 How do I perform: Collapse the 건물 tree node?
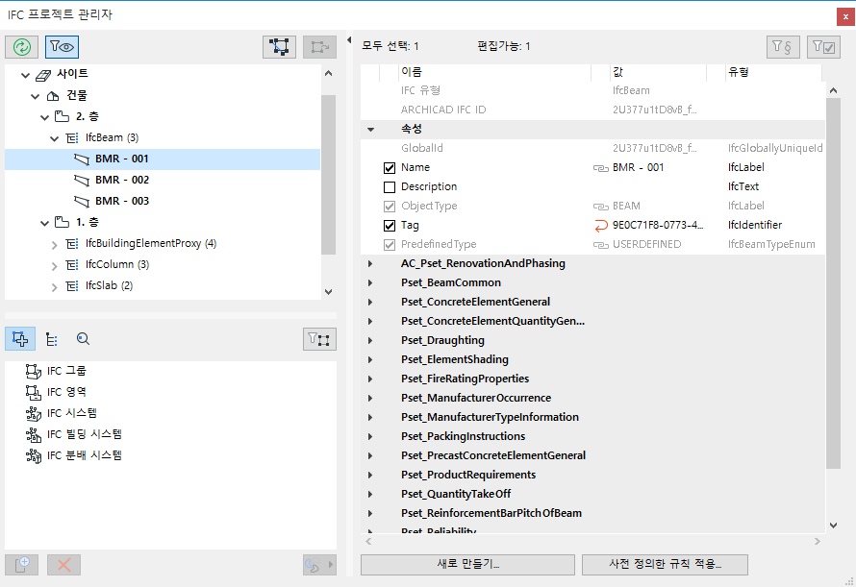36,97
